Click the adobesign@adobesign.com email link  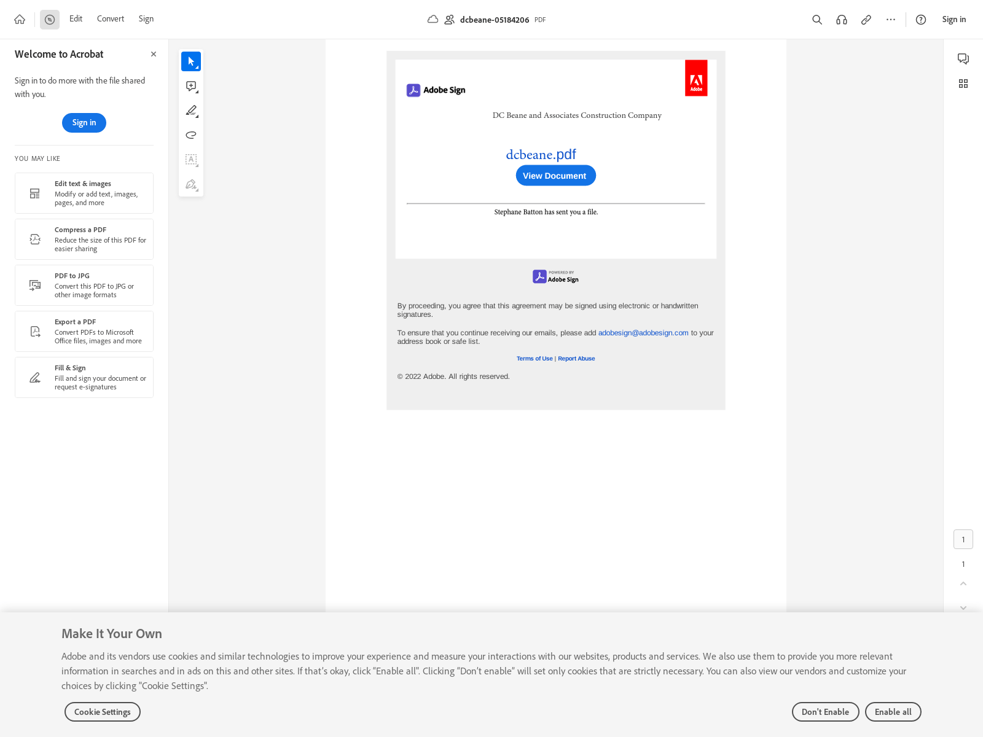coord(643,333)
